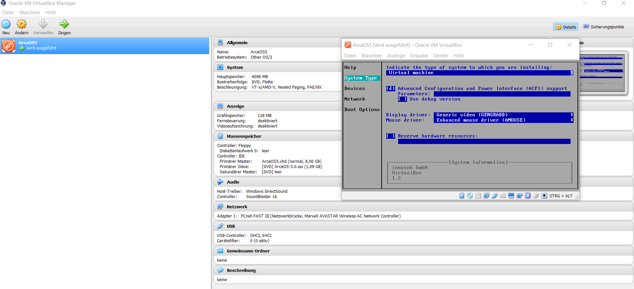Viewport: 634px width, 289px height.
Task: Open Datei menu in ArcaOS5 VM window
Action: point(350,56)
